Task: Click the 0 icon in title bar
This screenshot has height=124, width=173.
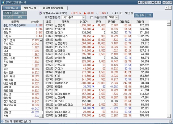Action: (153, 2)
